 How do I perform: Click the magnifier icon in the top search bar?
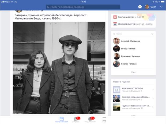[48, 7]
